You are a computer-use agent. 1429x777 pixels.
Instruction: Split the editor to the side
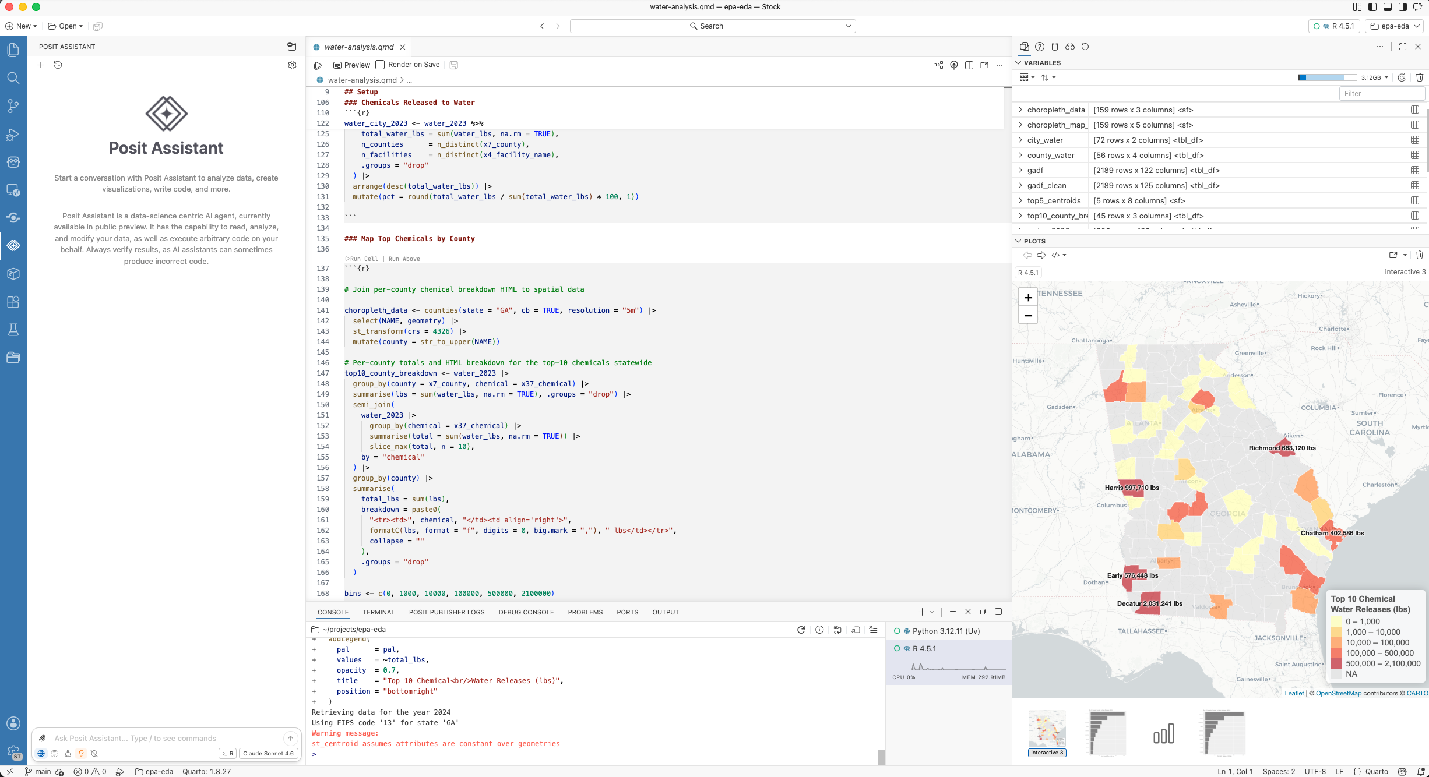969,65
